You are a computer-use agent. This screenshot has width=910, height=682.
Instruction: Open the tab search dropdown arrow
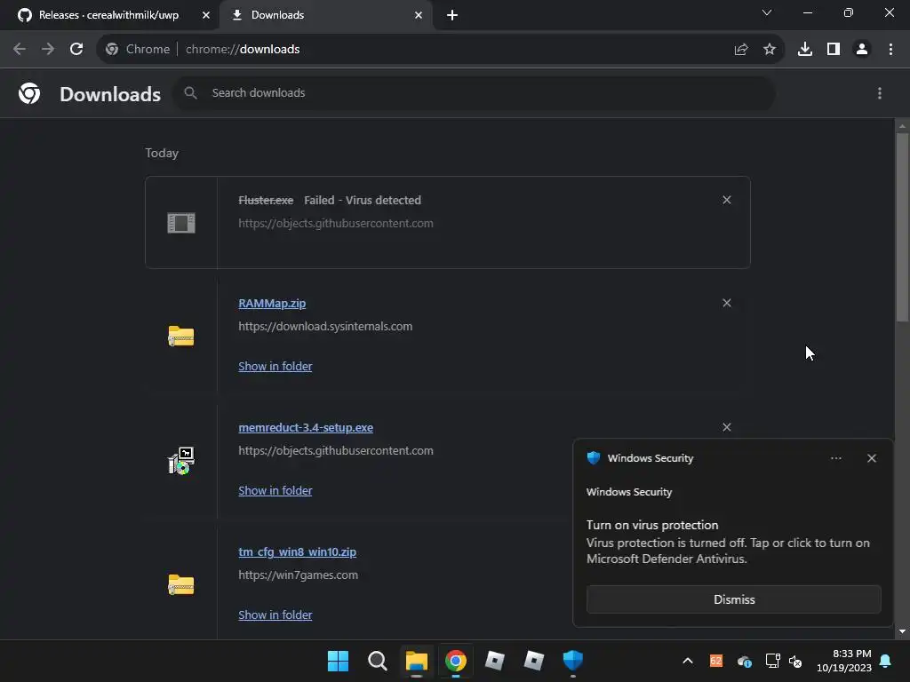[767, 12]
